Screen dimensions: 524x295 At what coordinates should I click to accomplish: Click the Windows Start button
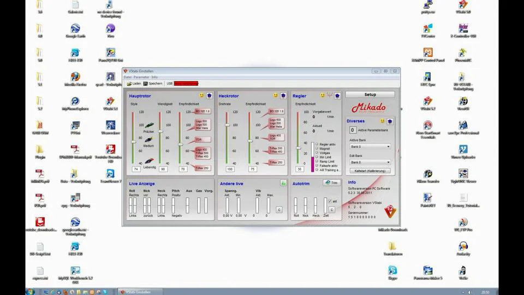point(31,292)
